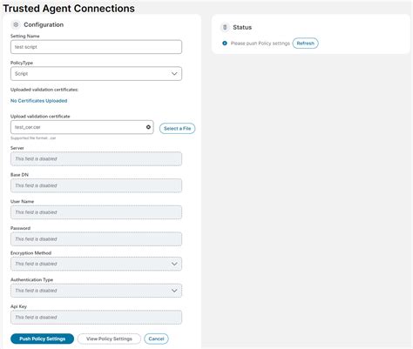Image resolution: width=413 pixels, height=349 pixels.
Task: Click the disabled User Name field
Action: coord(96,212)
